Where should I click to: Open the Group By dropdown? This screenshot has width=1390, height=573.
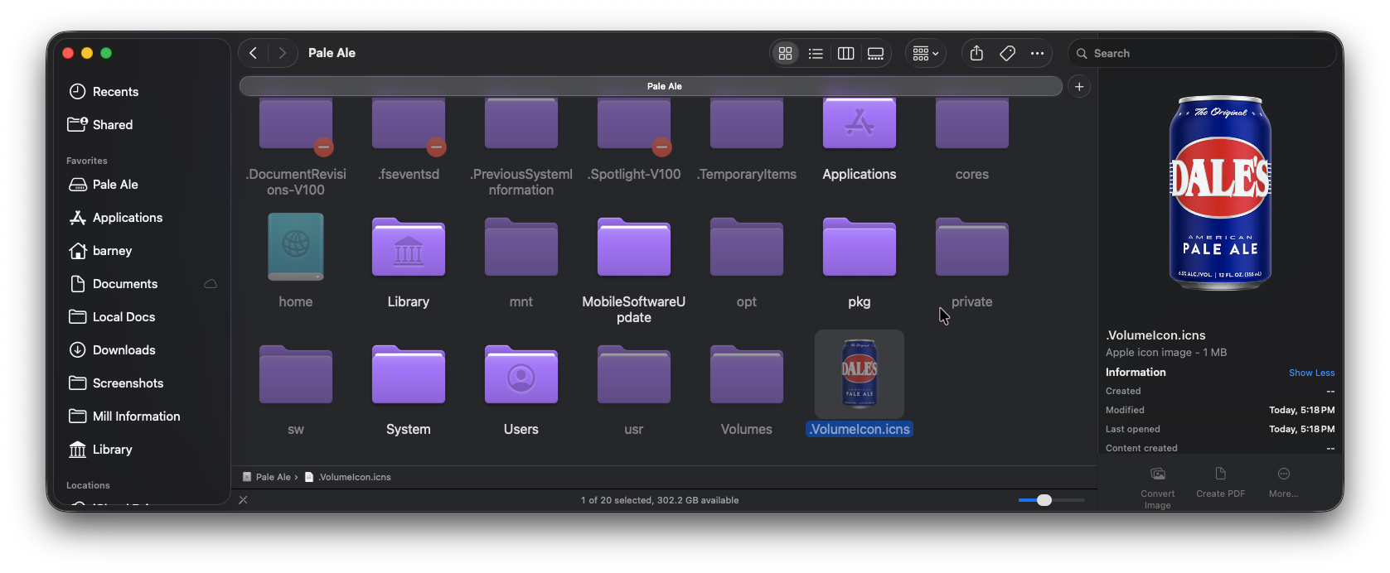pyautogui.click(x=925, y=53)
